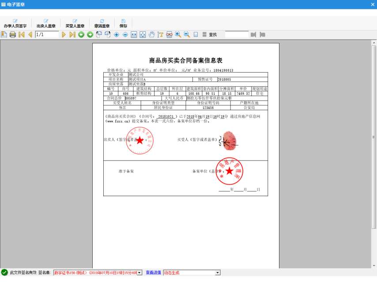
Task: Click 撤消盖章 to revoke the stamp
Action: point(102,23)
